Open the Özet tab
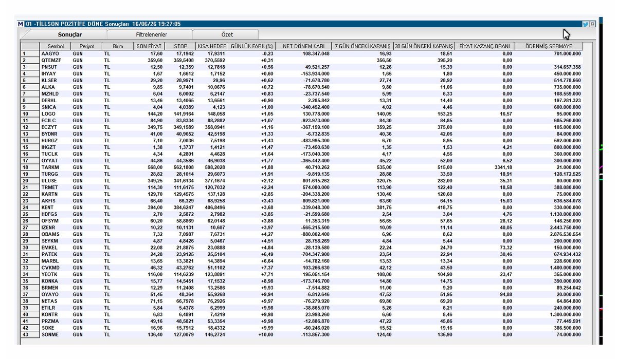Viewport: 617px width, 359px height. [x=227, y=34]
